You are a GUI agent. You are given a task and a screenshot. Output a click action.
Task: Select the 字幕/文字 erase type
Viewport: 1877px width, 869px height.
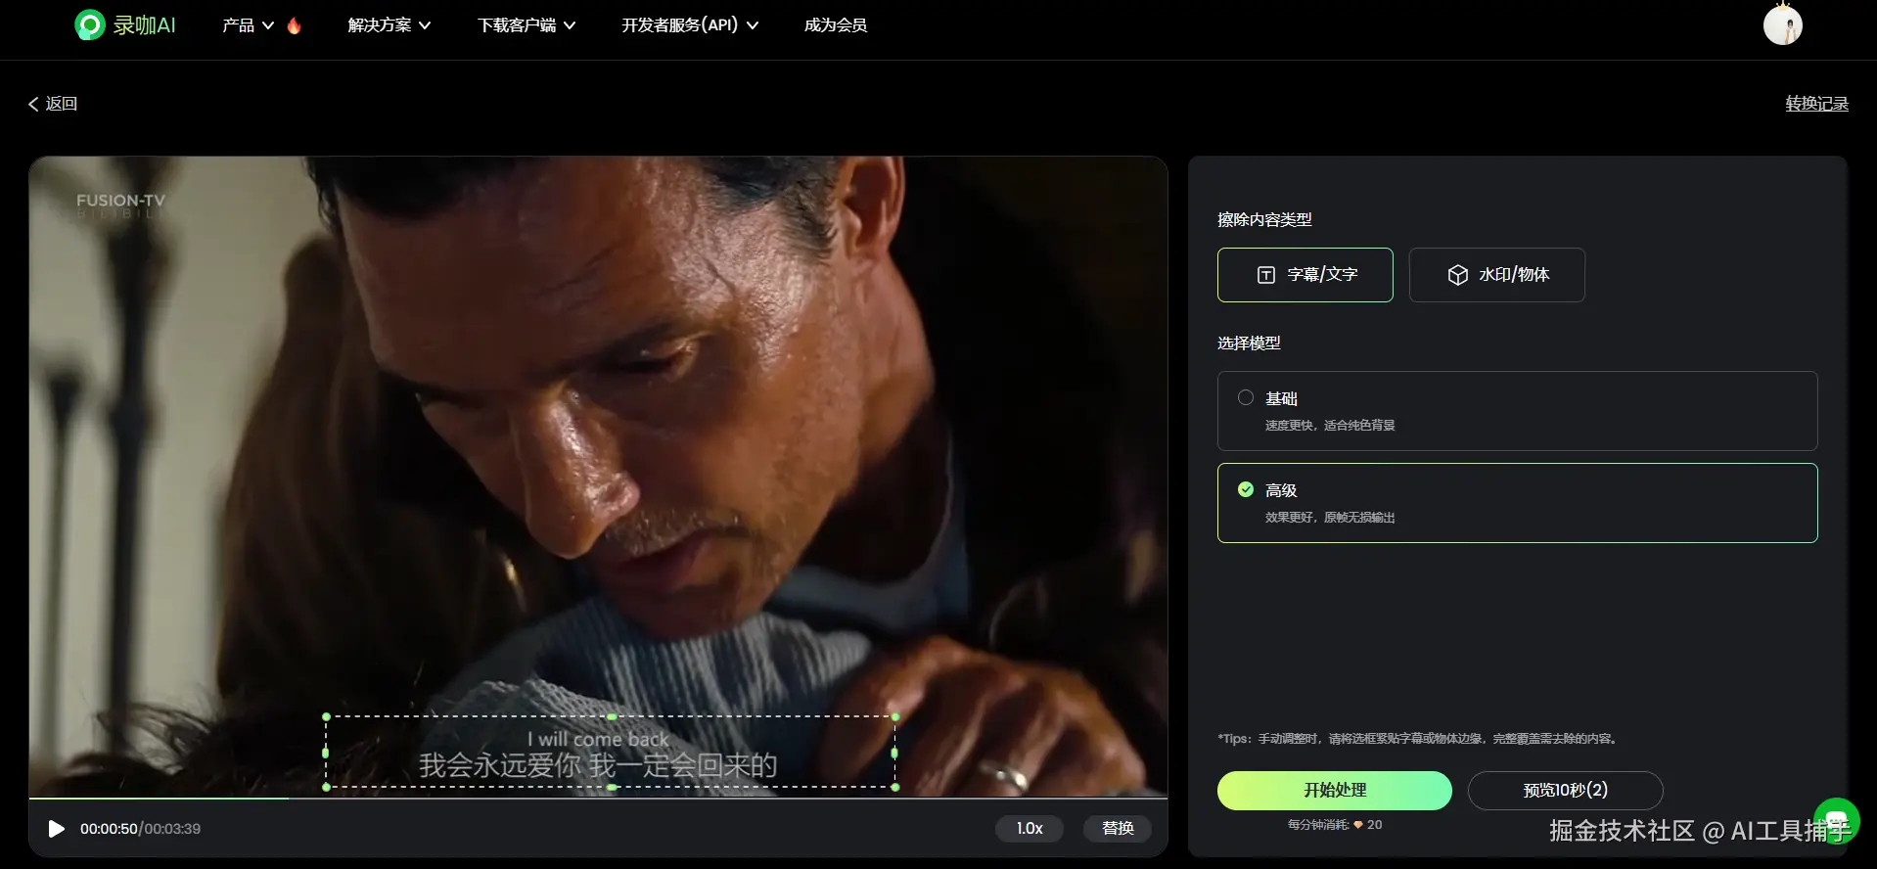point(1305,275)
